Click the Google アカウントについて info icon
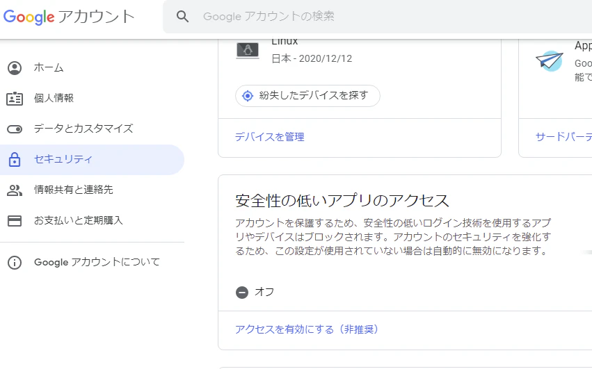592x369 pixels. tap(15, 263)
